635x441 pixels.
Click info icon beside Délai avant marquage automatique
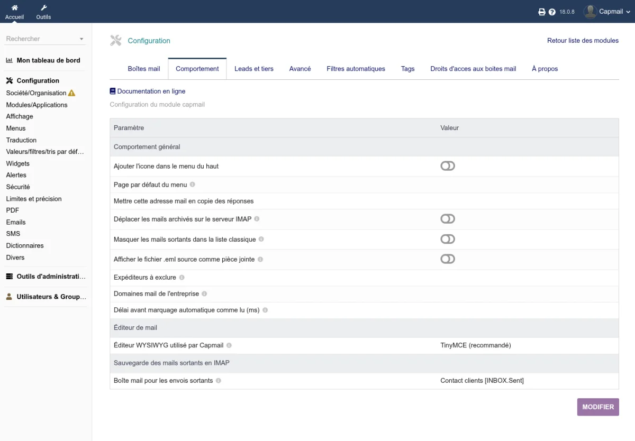click(265, 310)
